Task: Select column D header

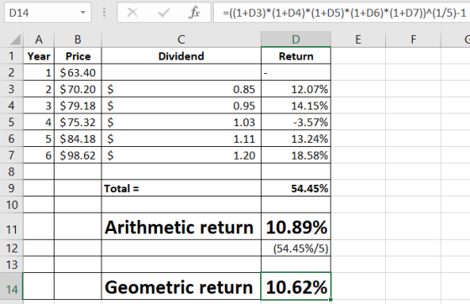Action: point(295,39)
